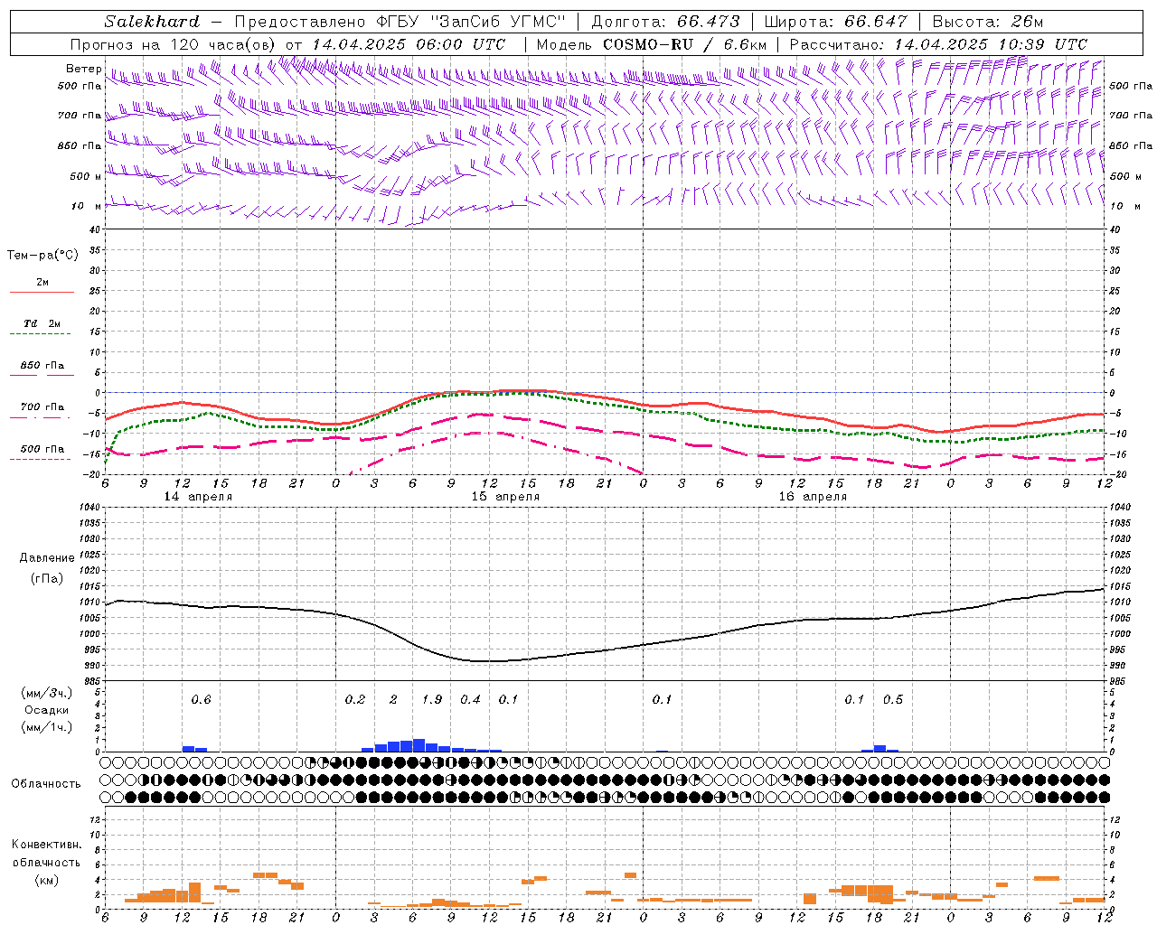
Task: Click the Облачность cloud cover label
Action: coord(46,784)
